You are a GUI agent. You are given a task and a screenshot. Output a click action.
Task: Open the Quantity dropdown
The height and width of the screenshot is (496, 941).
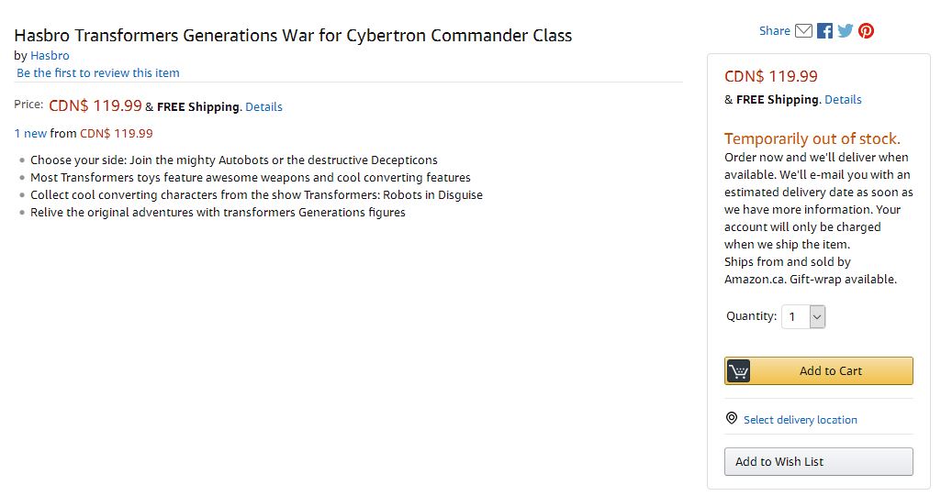(804, 316)
